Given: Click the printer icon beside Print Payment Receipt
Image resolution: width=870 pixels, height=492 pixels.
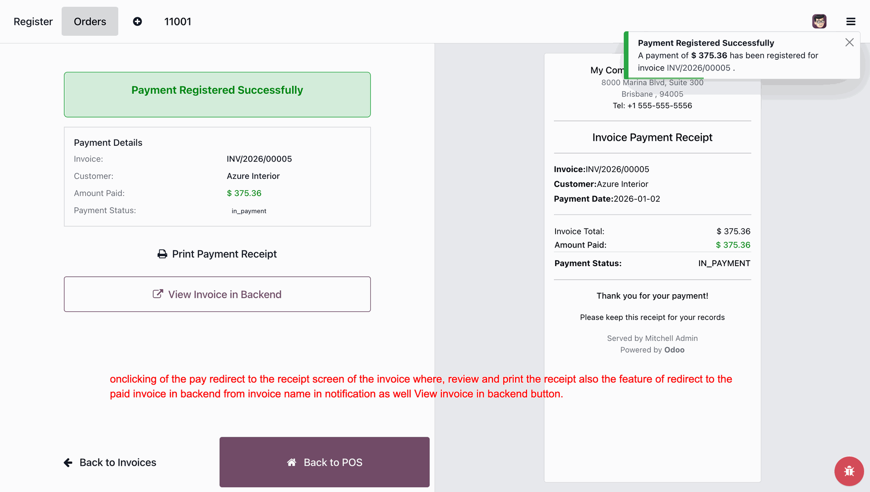Looking at the screenshot, I should coord(162,254).
